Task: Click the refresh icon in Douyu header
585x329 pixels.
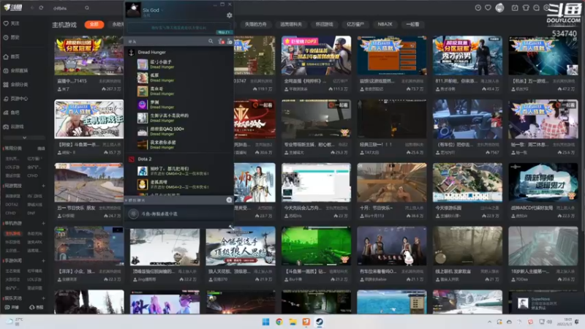Action: [x=41, y=7]
